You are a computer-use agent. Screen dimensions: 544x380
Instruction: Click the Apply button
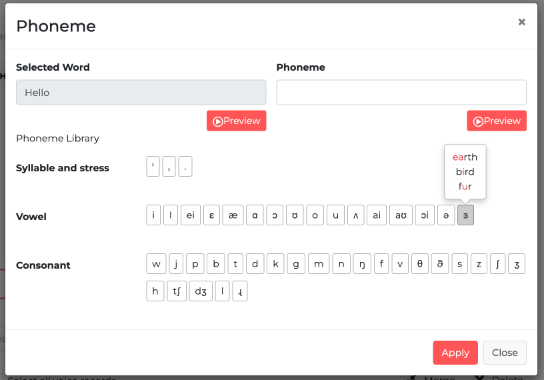coord(455,353)
